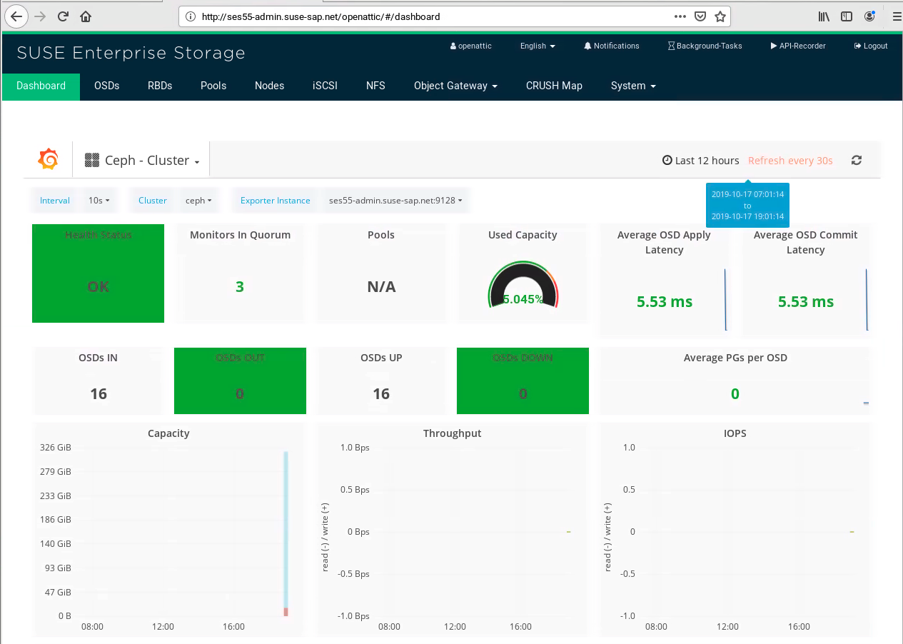Bookmark this page with the star icon

click(720, 16)
